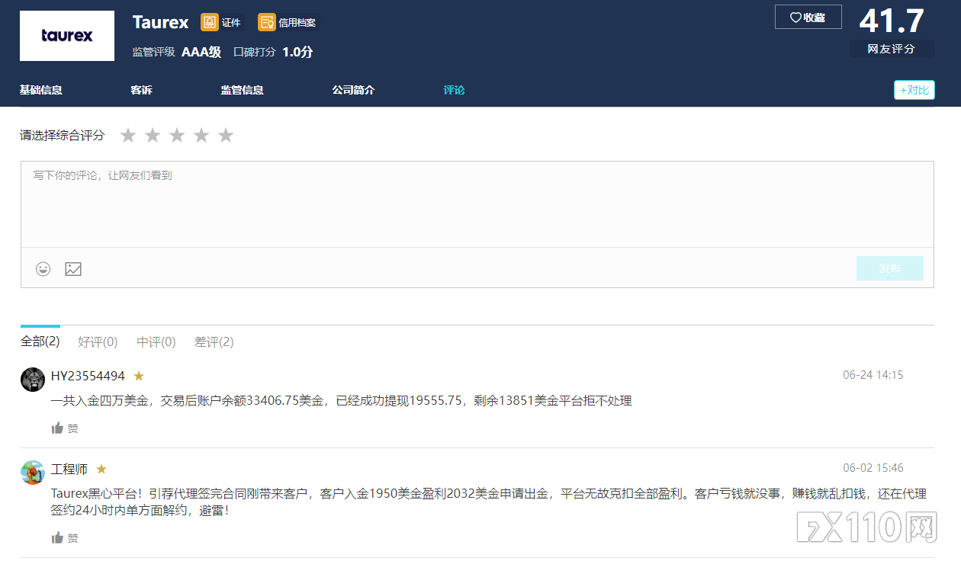
Task: Open the emoji picker icon
Action: click(x=43, y=268)
